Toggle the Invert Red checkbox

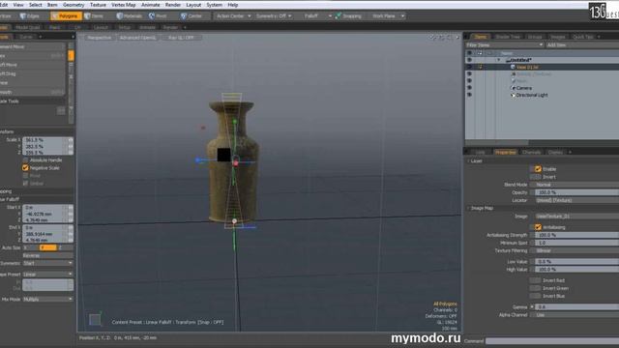point(535,280)
